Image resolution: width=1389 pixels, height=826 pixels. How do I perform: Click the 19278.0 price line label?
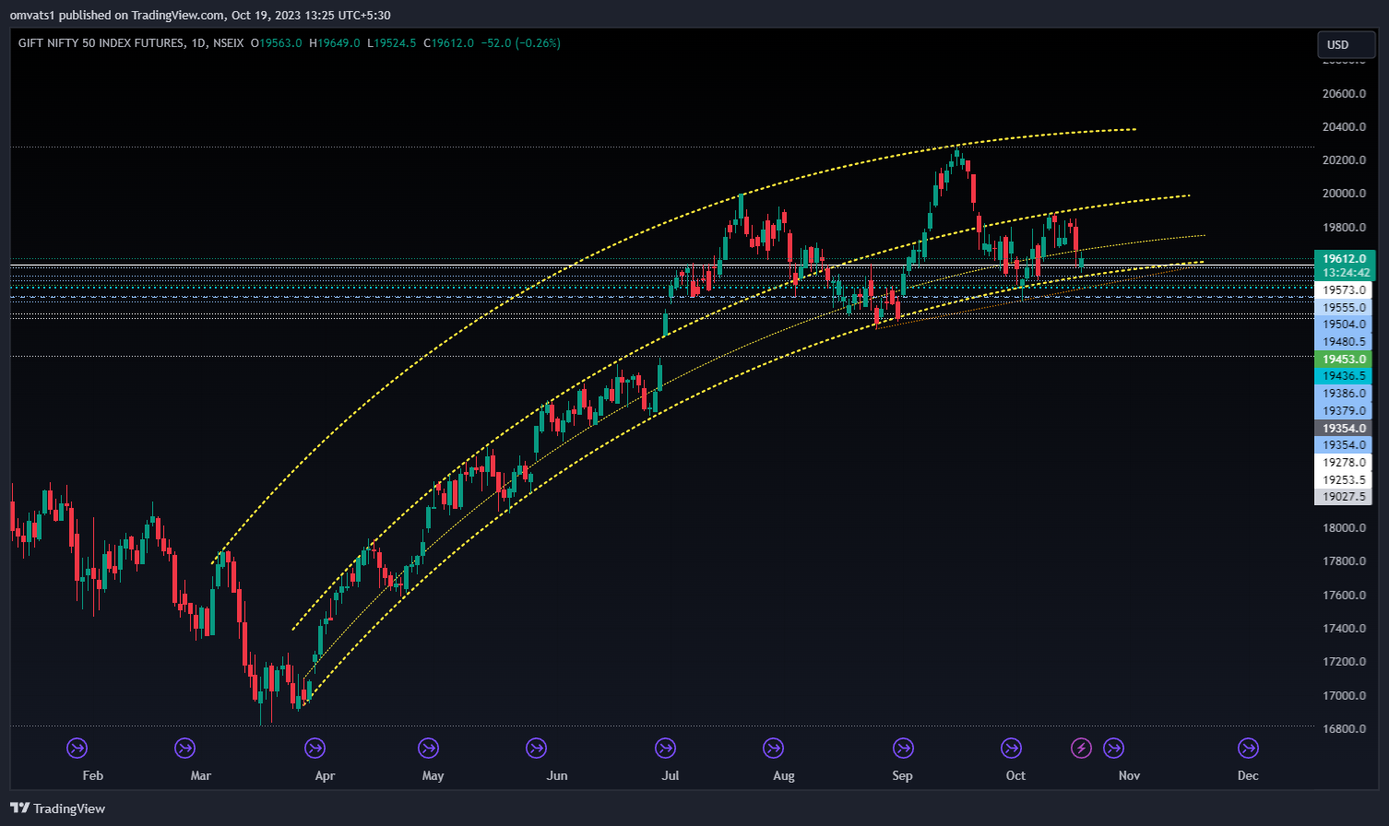1344,463
